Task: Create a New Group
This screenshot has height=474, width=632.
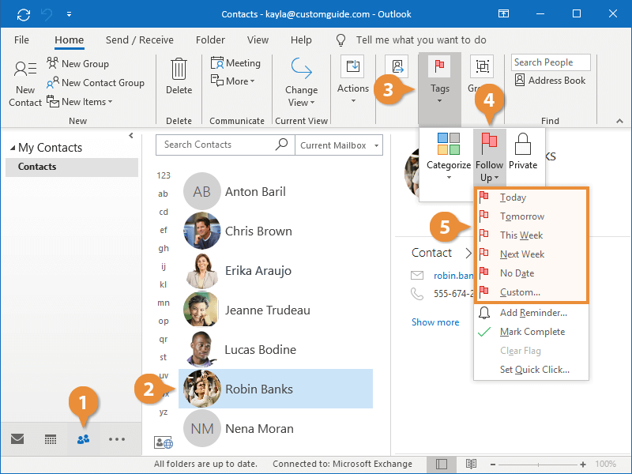Action: [77, 63]
